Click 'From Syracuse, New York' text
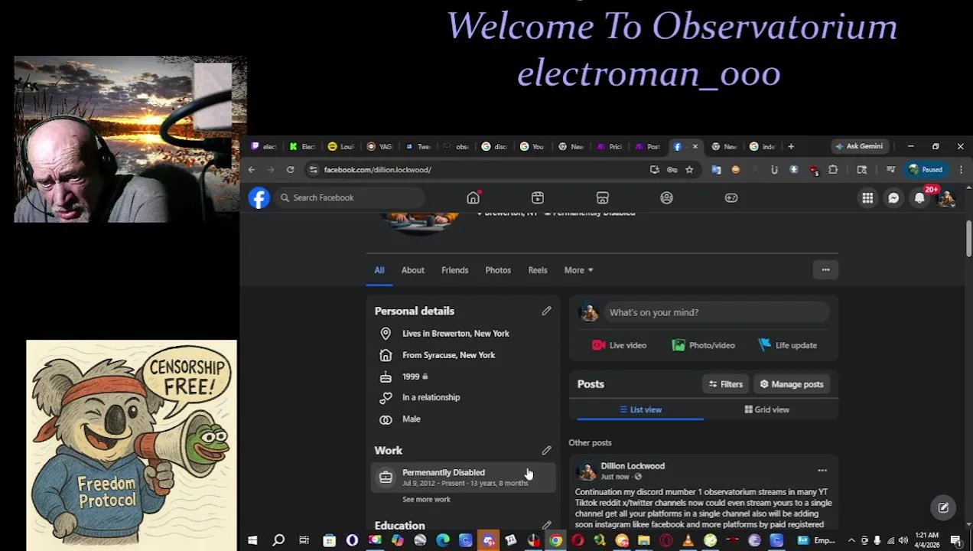The height and width of the screenshot is (551, 973). click(x=449, y=355)
